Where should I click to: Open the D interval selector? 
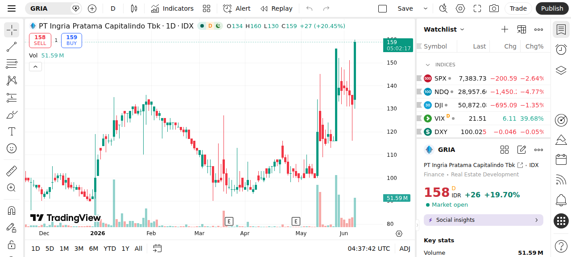pyautogui.click(x=113, y=8)
